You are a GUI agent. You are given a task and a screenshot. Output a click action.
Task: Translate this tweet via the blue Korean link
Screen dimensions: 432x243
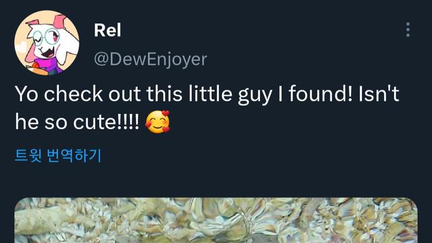pyautogui.click(x=58, y=155)
